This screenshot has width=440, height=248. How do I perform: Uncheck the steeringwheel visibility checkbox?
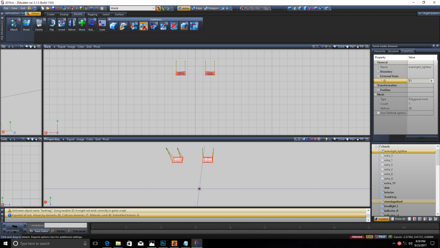point(382,202)
